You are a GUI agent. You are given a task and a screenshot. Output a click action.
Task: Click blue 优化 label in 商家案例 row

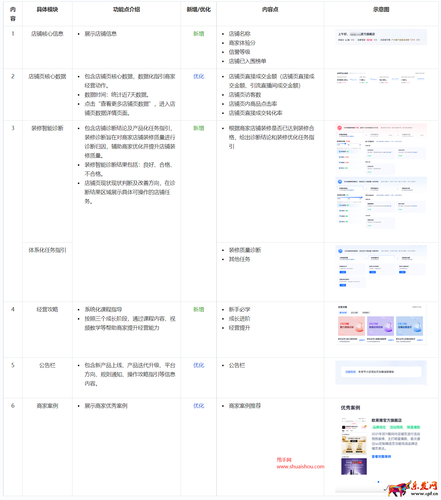tap(199, 406)
